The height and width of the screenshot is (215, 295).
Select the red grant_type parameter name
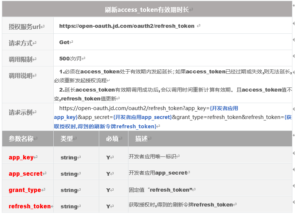[25, 190]
